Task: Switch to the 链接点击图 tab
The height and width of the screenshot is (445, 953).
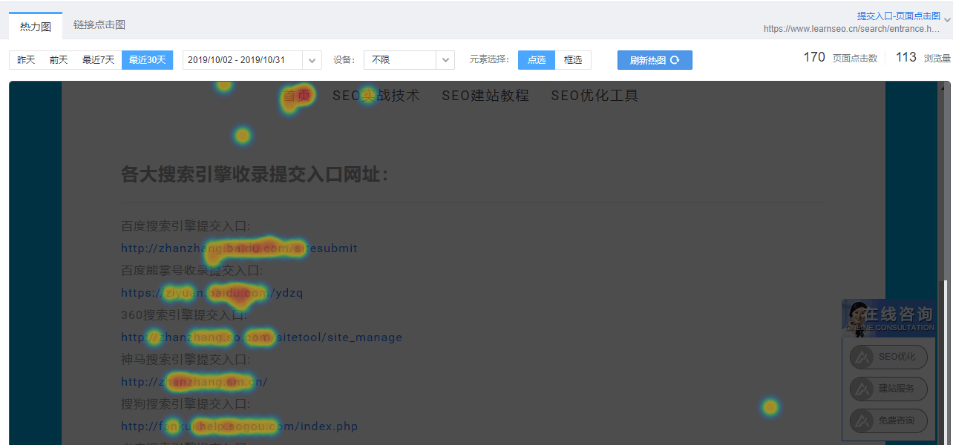Action: tap(99, 25)
